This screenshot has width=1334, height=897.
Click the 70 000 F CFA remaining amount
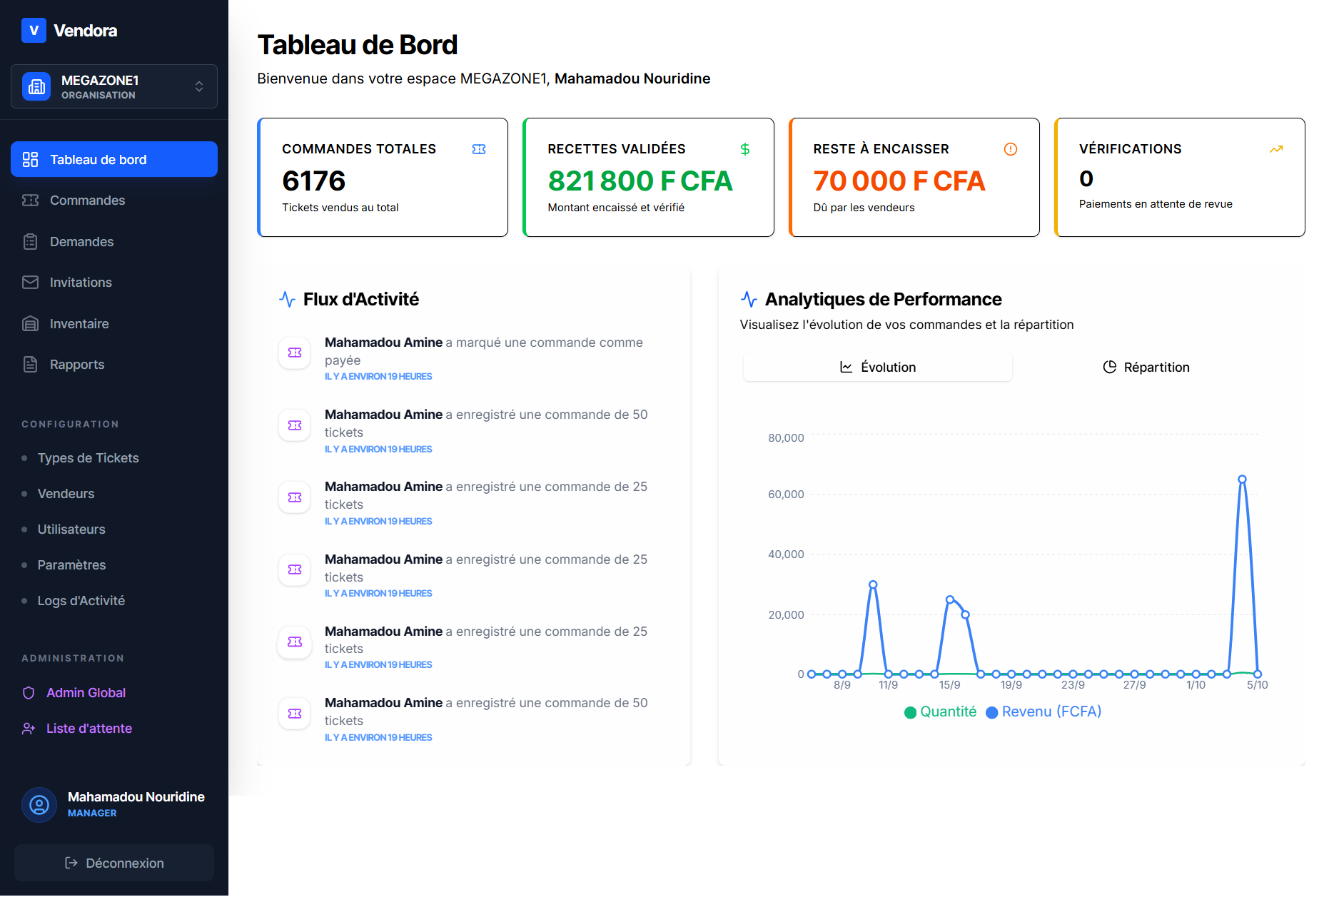coord(899,181)
